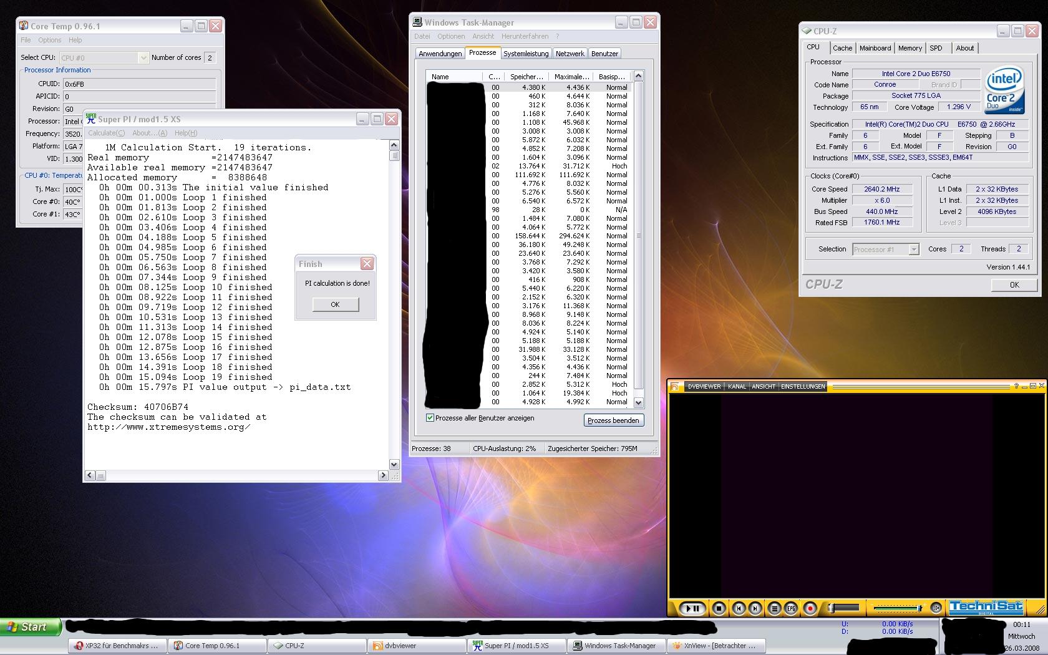
Task: Click the taskbar clock showing 00:11
Action: pyautogui.click(x=1022, y=624)
